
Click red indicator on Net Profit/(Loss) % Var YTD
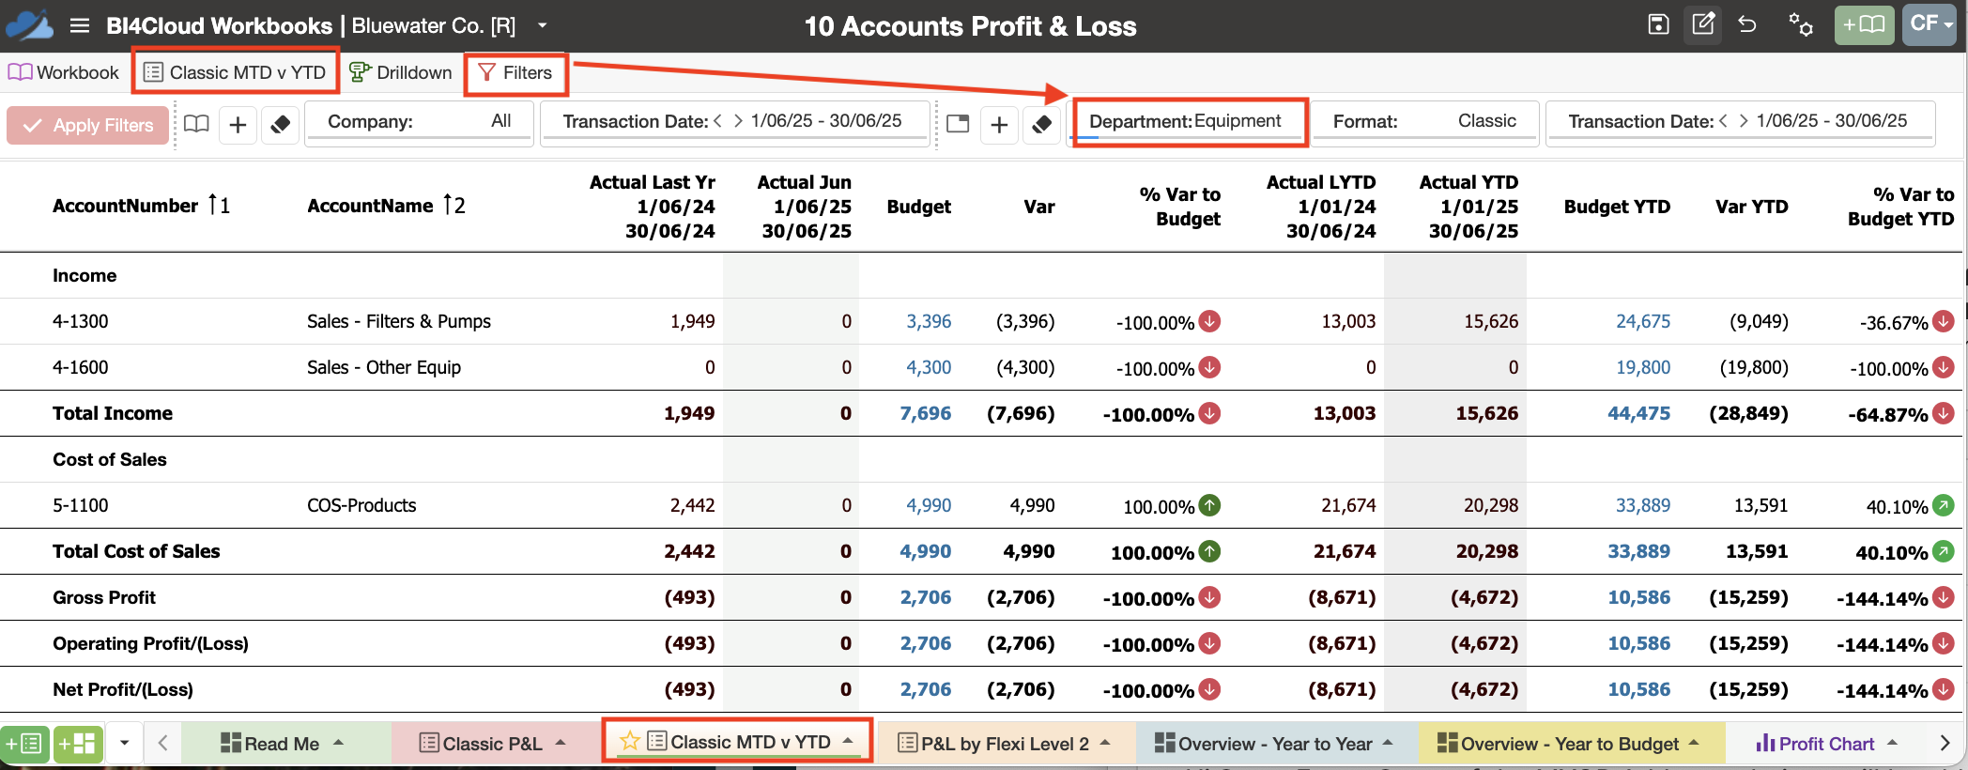click(1944, 689)
